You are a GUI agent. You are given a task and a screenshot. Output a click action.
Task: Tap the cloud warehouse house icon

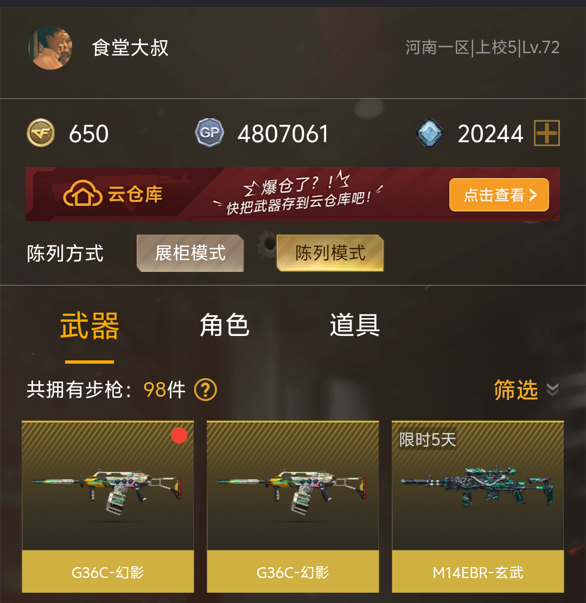[x=82, y=193]
